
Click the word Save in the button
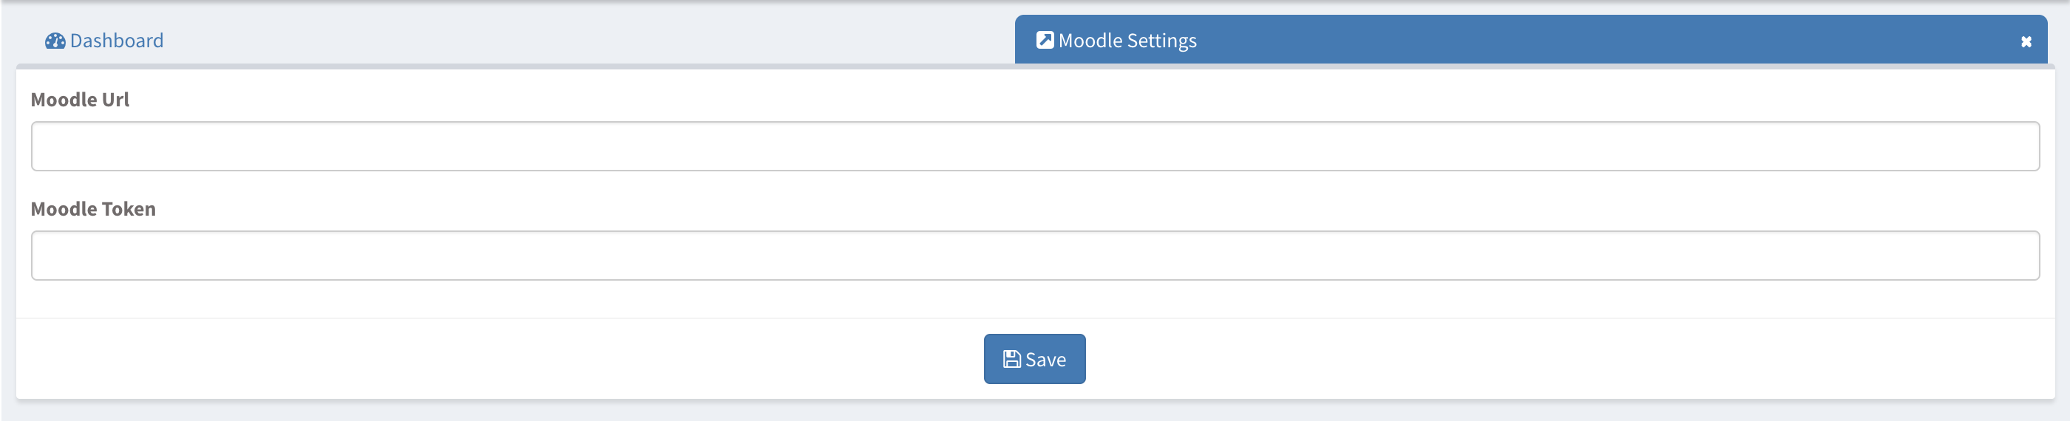tap(1045, 360)
